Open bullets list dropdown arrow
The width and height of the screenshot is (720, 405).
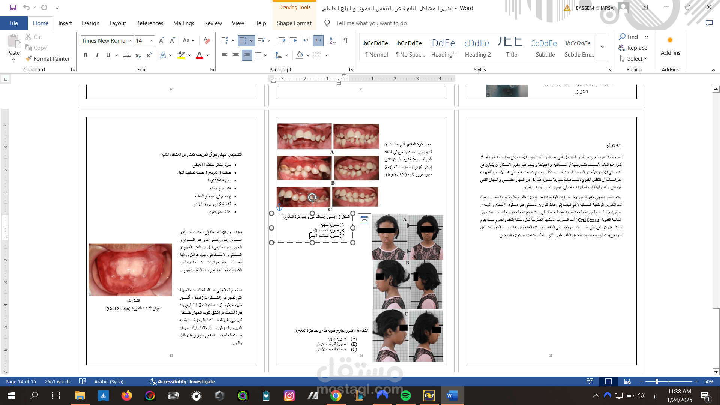[233, 40]
